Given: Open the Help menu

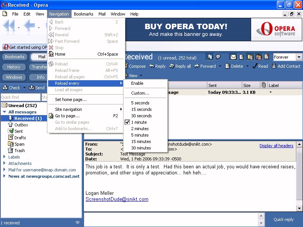Looking at the screenshot, I should tap(134, 14).
